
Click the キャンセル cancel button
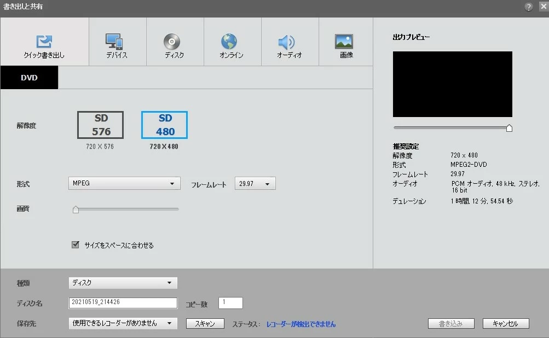pyautogui.click(x=506, y=324)
